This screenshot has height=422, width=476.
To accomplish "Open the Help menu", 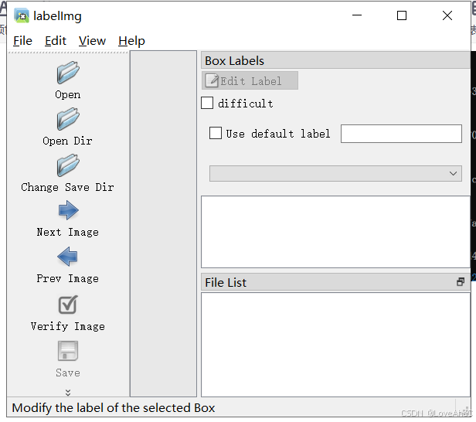I will (131, 41).
